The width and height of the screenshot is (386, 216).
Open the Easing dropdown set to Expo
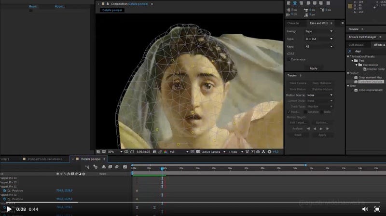(319, 31)
